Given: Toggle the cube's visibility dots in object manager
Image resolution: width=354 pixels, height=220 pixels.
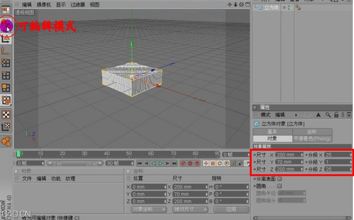Looking at the screenshot, I should pos(288,8).
